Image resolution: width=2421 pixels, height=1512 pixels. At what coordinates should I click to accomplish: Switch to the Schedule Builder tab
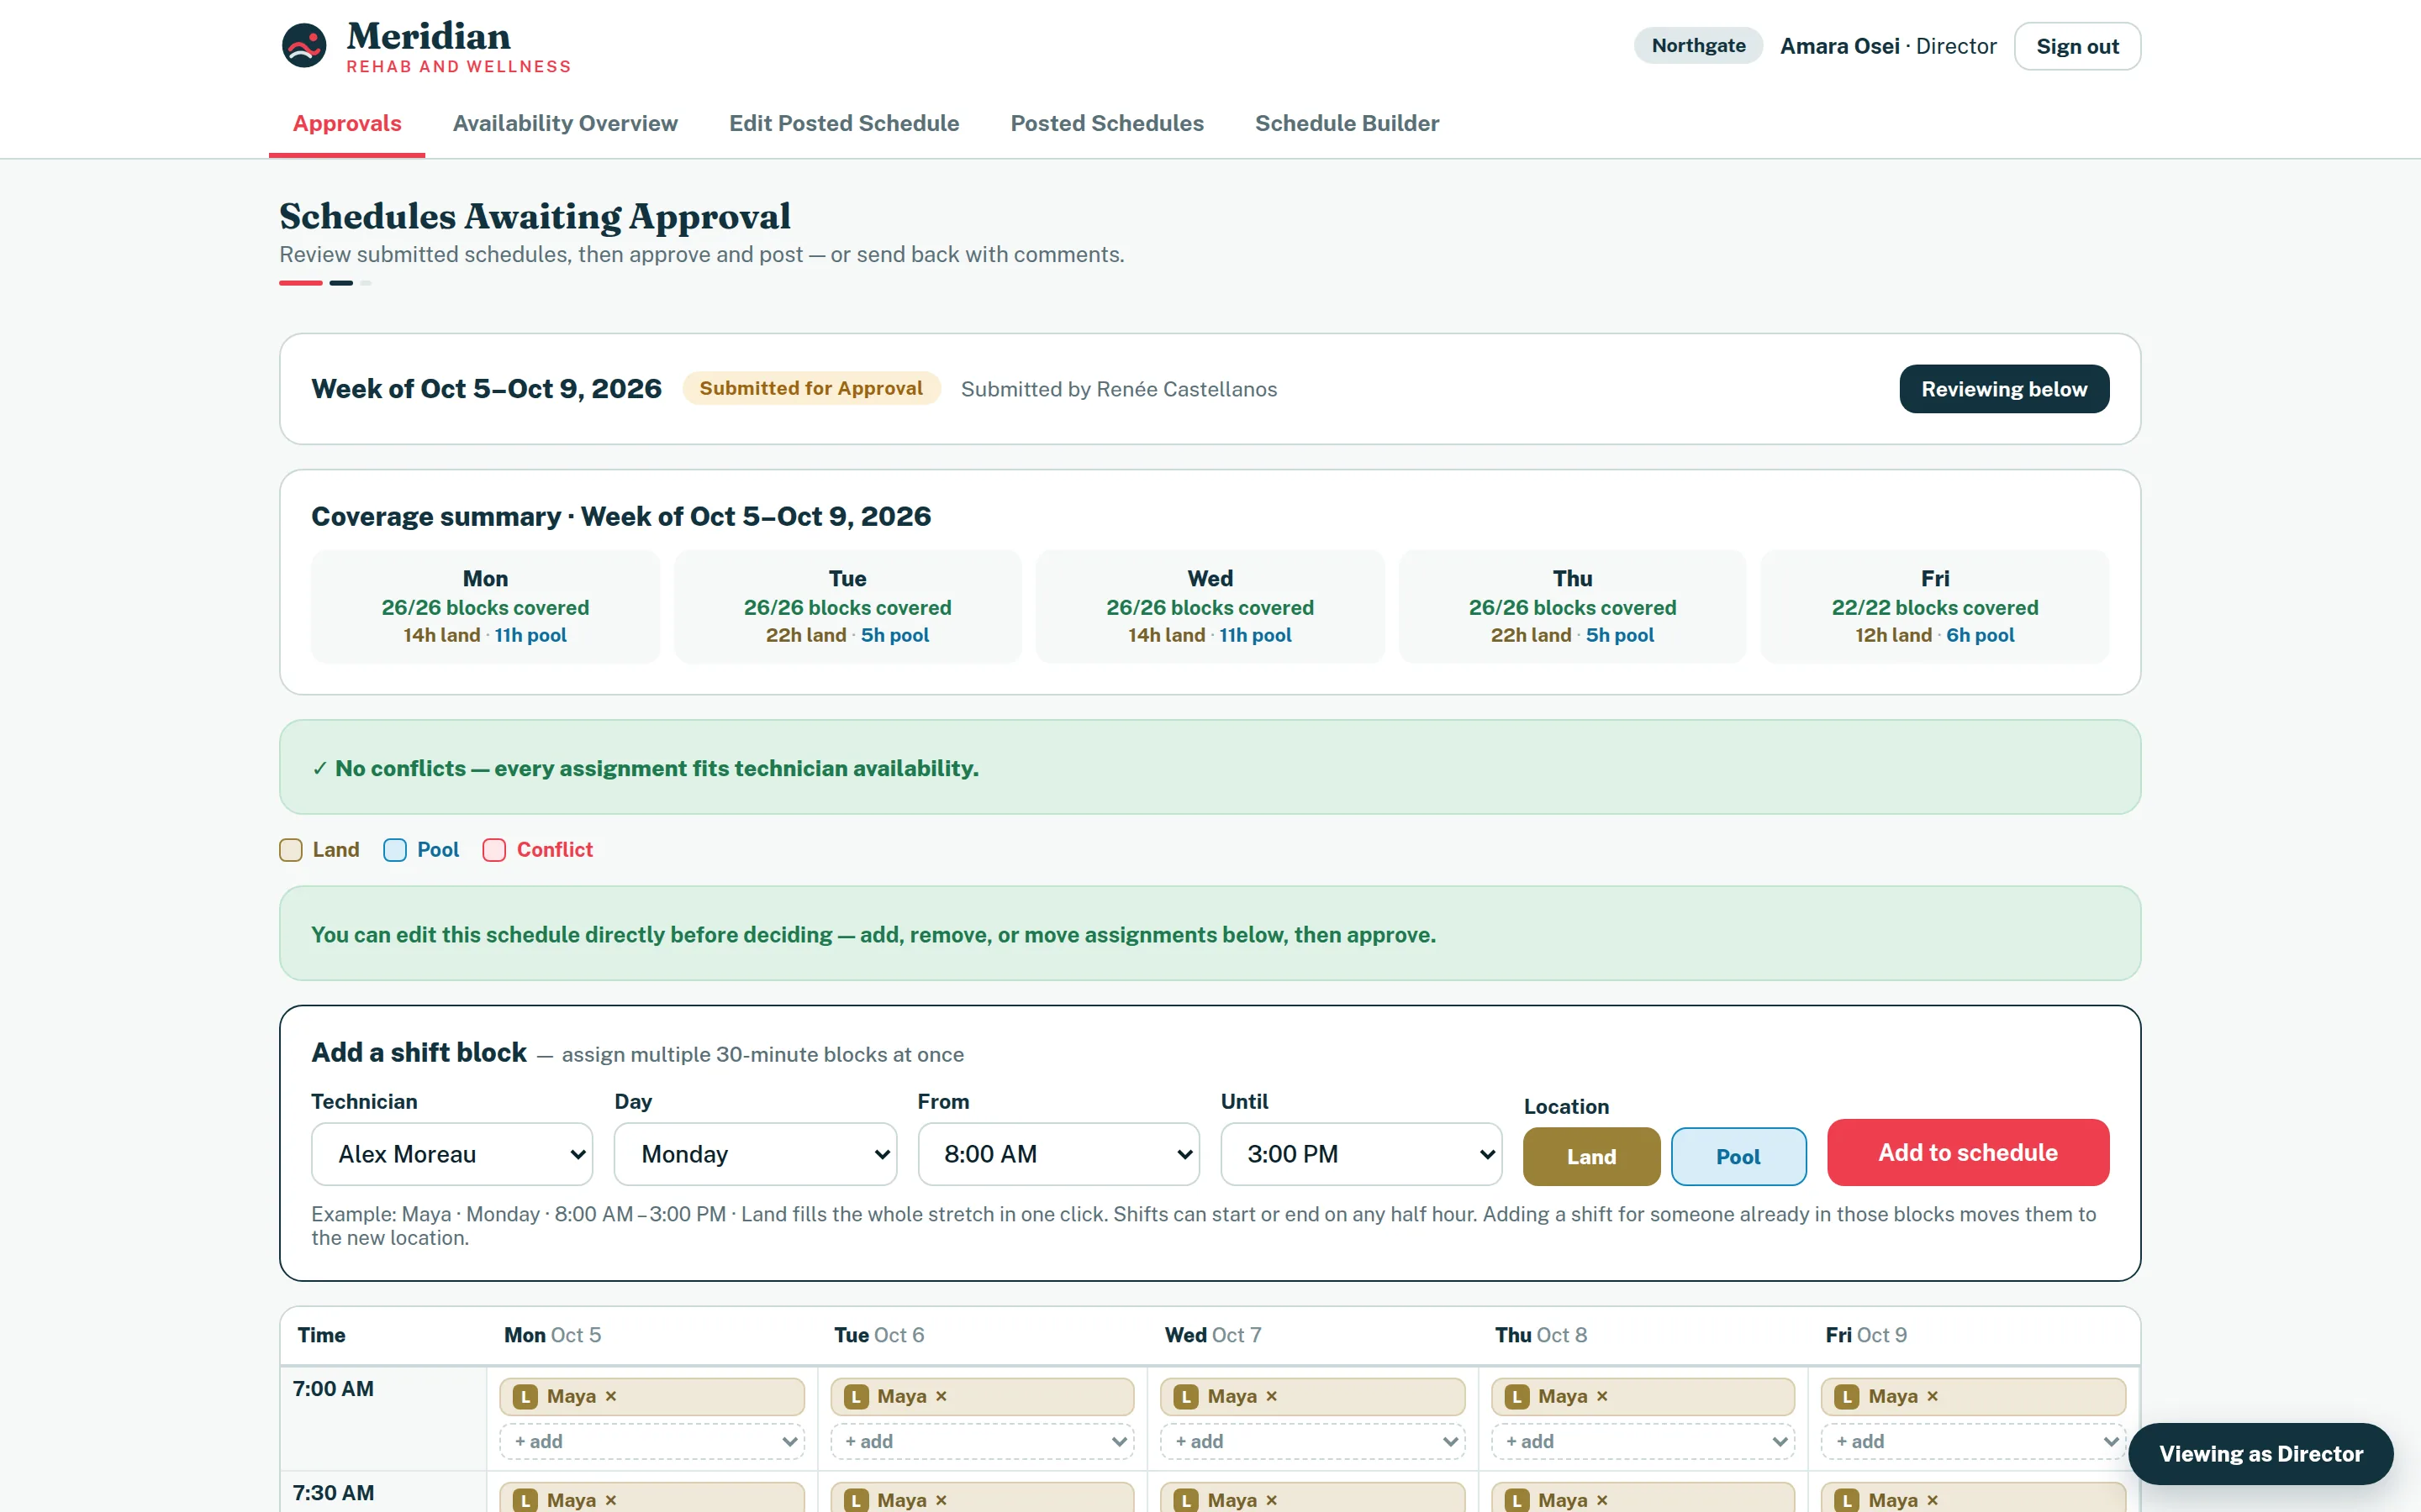pyautogui.click(x=1347, y=123)
